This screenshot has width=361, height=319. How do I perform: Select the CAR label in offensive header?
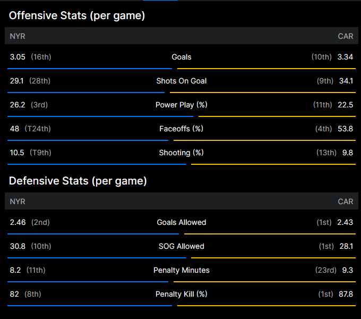pyautogui.click(x=345, y=36)
